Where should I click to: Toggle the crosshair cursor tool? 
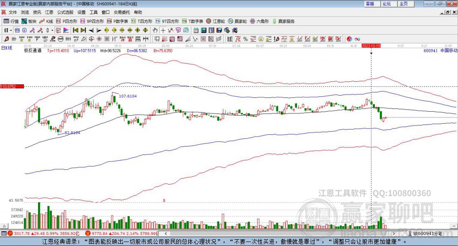coord(163,30)
